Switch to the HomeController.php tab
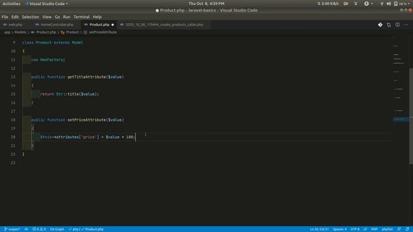The image size is (413, 232). (57, 24)
